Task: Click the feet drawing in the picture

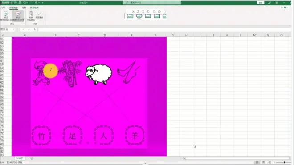Action: (129, 72)
